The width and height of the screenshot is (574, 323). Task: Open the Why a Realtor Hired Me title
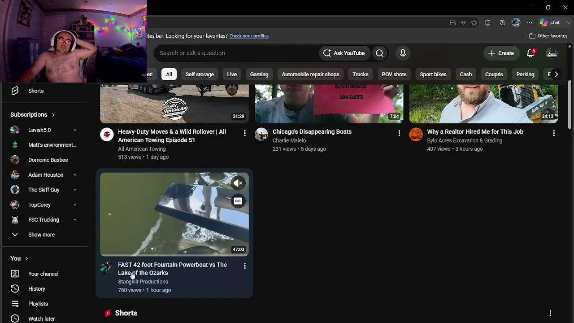(x=475, y=132)
